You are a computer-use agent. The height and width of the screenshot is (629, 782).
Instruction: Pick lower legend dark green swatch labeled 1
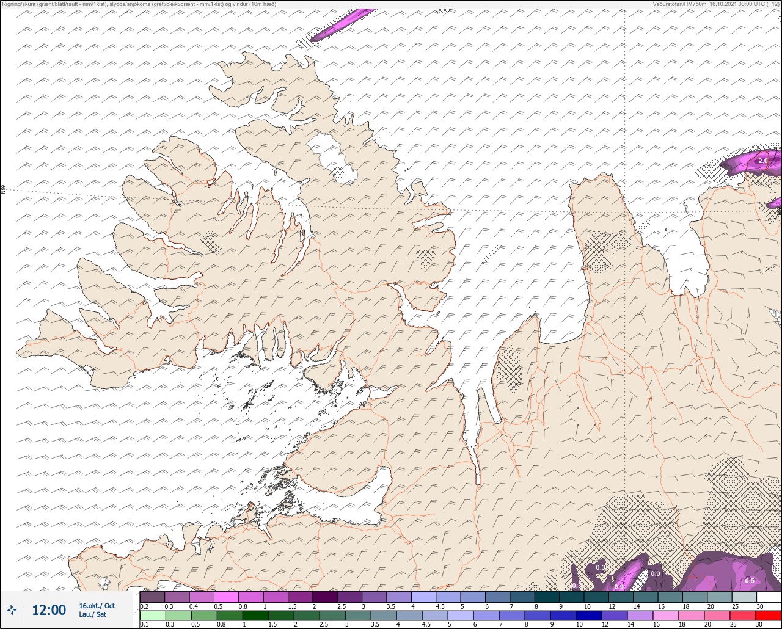pos(255,616)
